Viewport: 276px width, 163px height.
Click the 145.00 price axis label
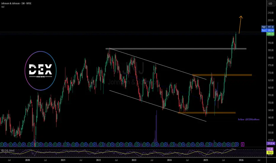271,110
